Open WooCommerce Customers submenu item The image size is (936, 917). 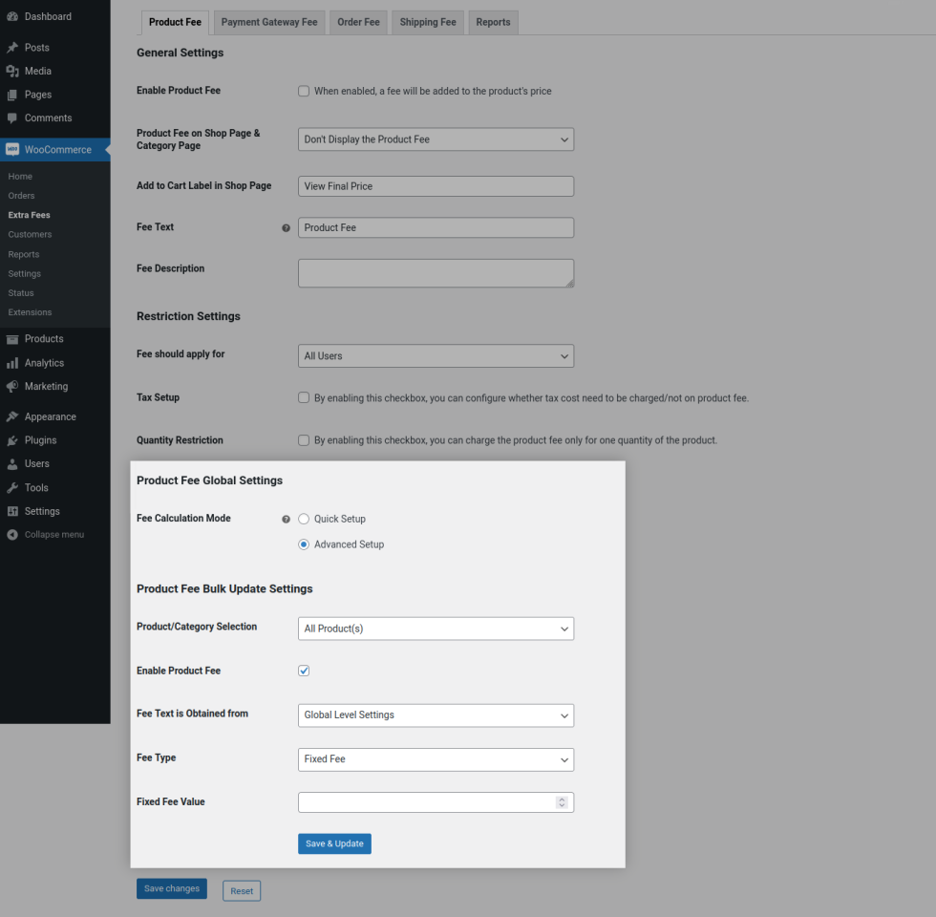pyautogui.click(x=30, y=235)
